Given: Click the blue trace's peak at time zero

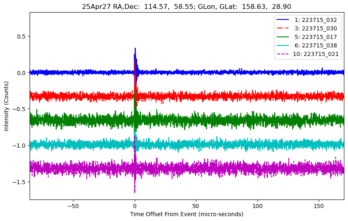Looking at the screenshot, I should (x=135, y=49).
